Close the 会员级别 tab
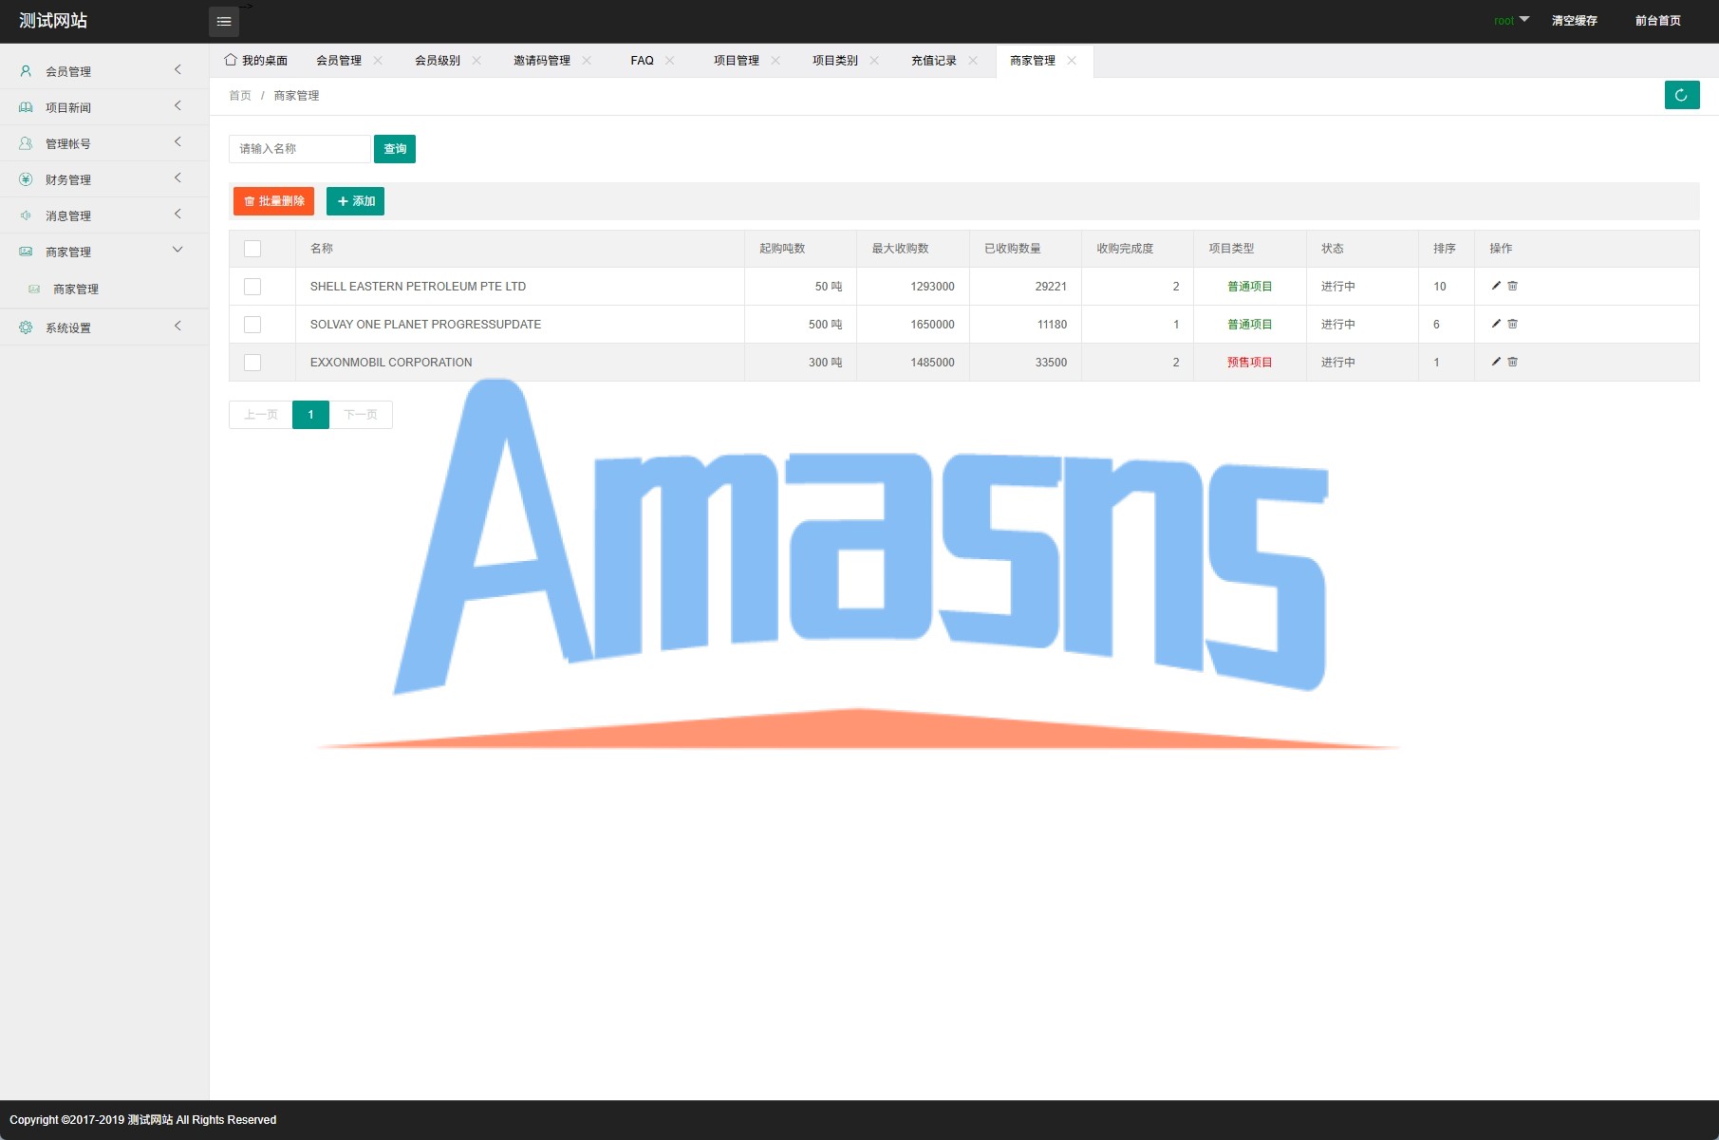The width and height of the screenshot is (1719, 1140). tap(476, 61)
